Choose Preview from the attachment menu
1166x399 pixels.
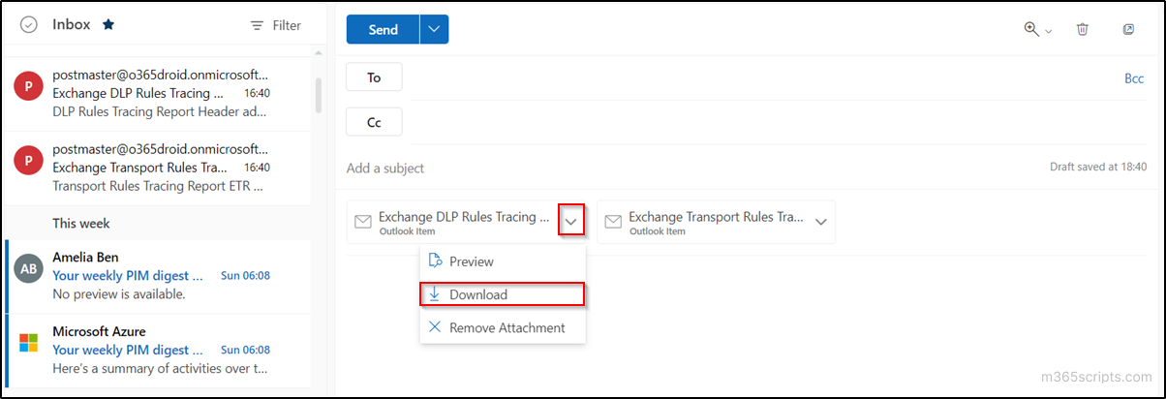pos(472,261)
